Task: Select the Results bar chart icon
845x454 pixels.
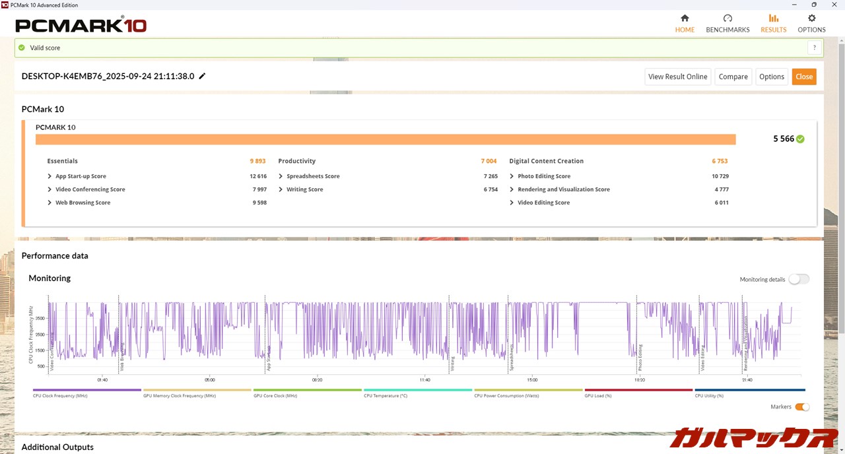Action: (x=773, y=18)
